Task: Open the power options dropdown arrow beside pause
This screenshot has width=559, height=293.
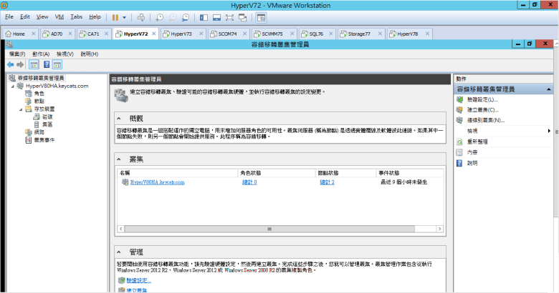Action: [x=125, y=16]
